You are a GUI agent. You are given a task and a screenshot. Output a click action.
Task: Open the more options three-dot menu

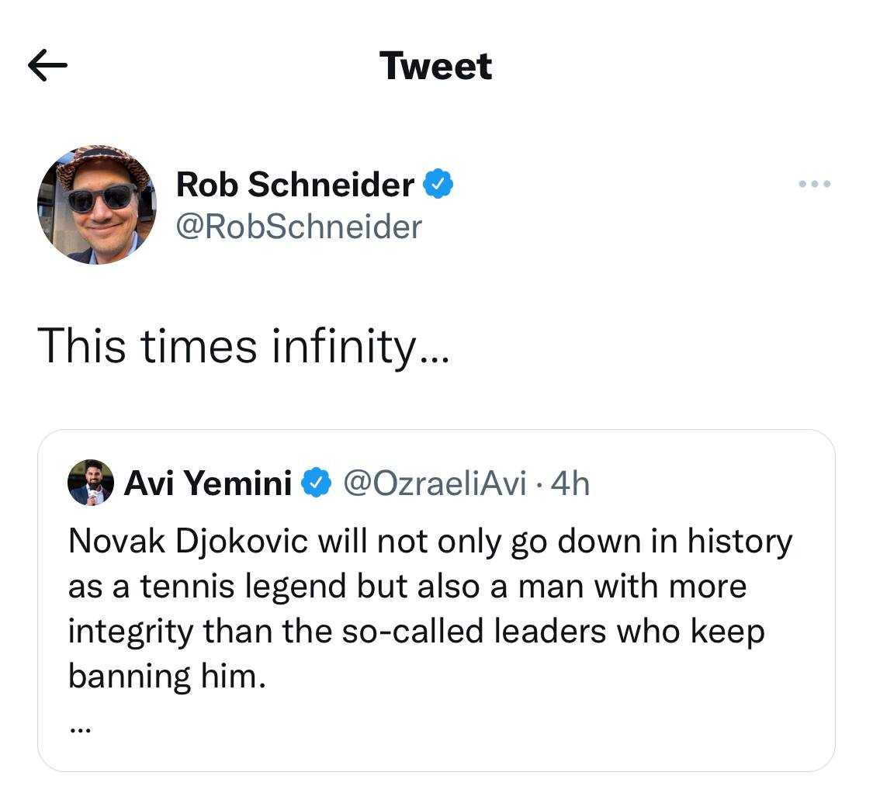coord(813,184)
